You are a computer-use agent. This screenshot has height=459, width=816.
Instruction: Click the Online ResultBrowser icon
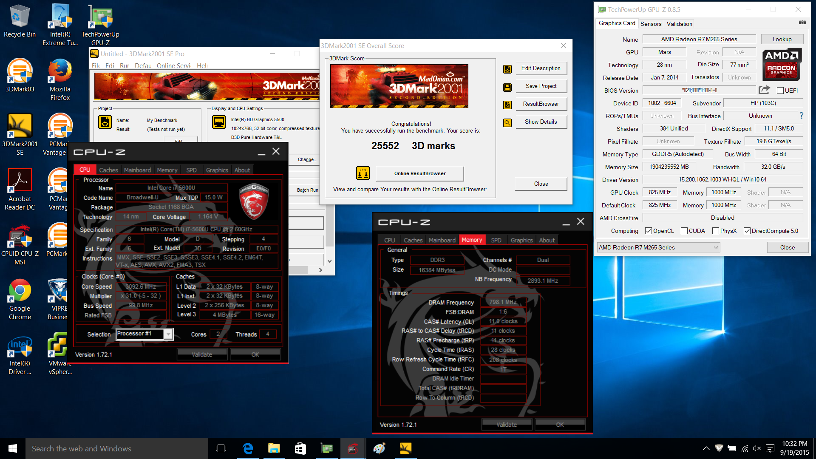pos(363,173)
